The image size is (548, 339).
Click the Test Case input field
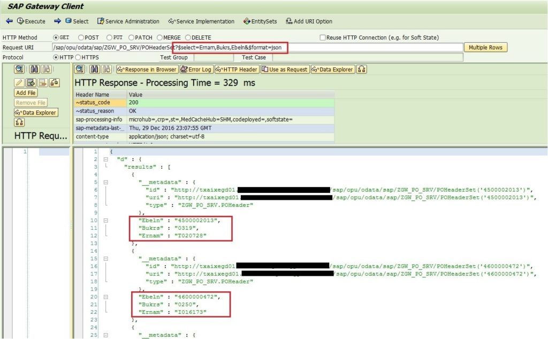tap(368, 57)
